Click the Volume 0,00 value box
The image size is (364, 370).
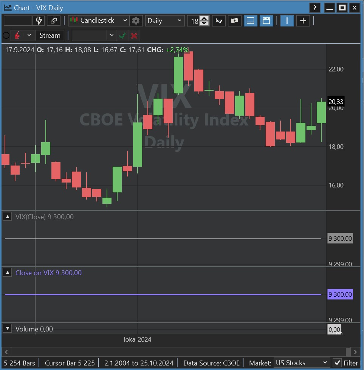(x=334, y=330)
